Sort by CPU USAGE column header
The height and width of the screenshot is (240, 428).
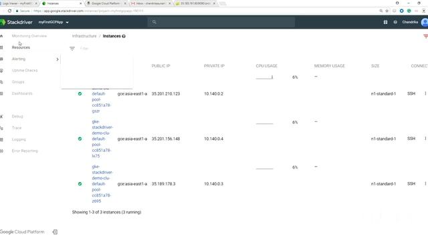(x=266, y=66)
